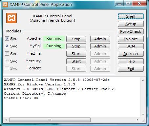Click the Tomcat Start button
Image resolution: width=149 pixels, height=126 pixels.
76,69
